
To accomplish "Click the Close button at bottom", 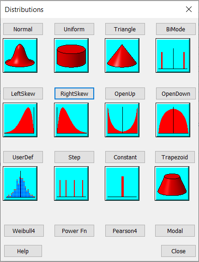I will click(178, 251).
